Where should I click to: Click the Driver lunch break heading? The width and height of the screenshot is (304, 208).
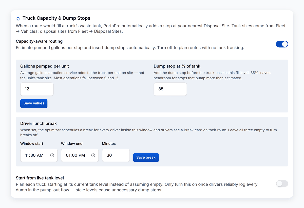(39, 124)
